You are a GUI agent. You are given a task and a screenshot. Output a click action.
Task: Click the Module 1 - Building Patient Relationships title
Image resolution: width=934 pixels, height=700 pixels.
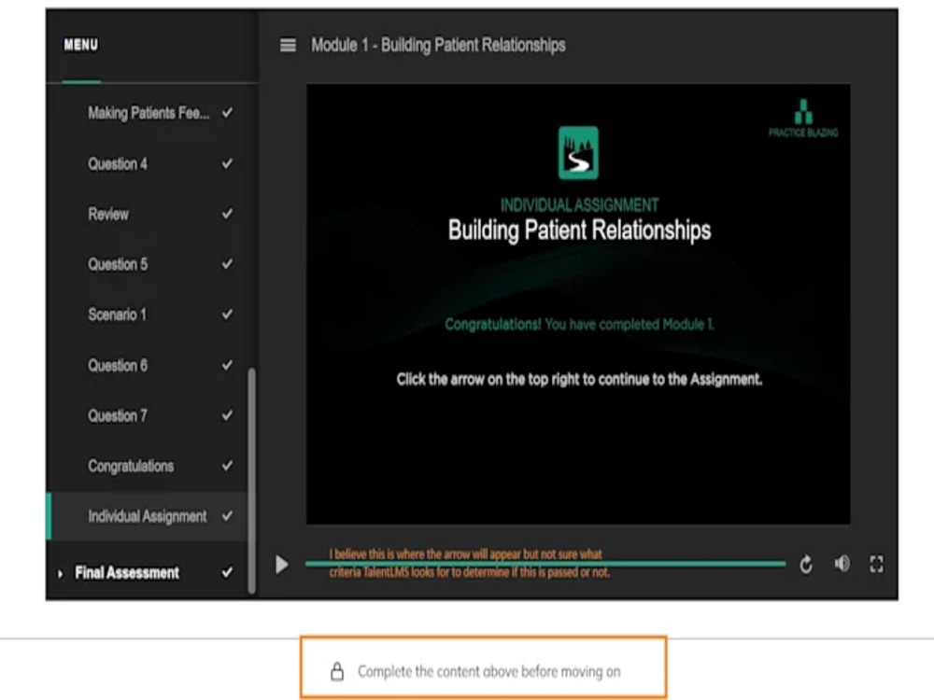click(438, 45)
